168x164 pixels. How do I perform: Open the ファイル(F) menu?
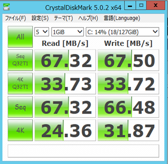click(x=16, y=18)
